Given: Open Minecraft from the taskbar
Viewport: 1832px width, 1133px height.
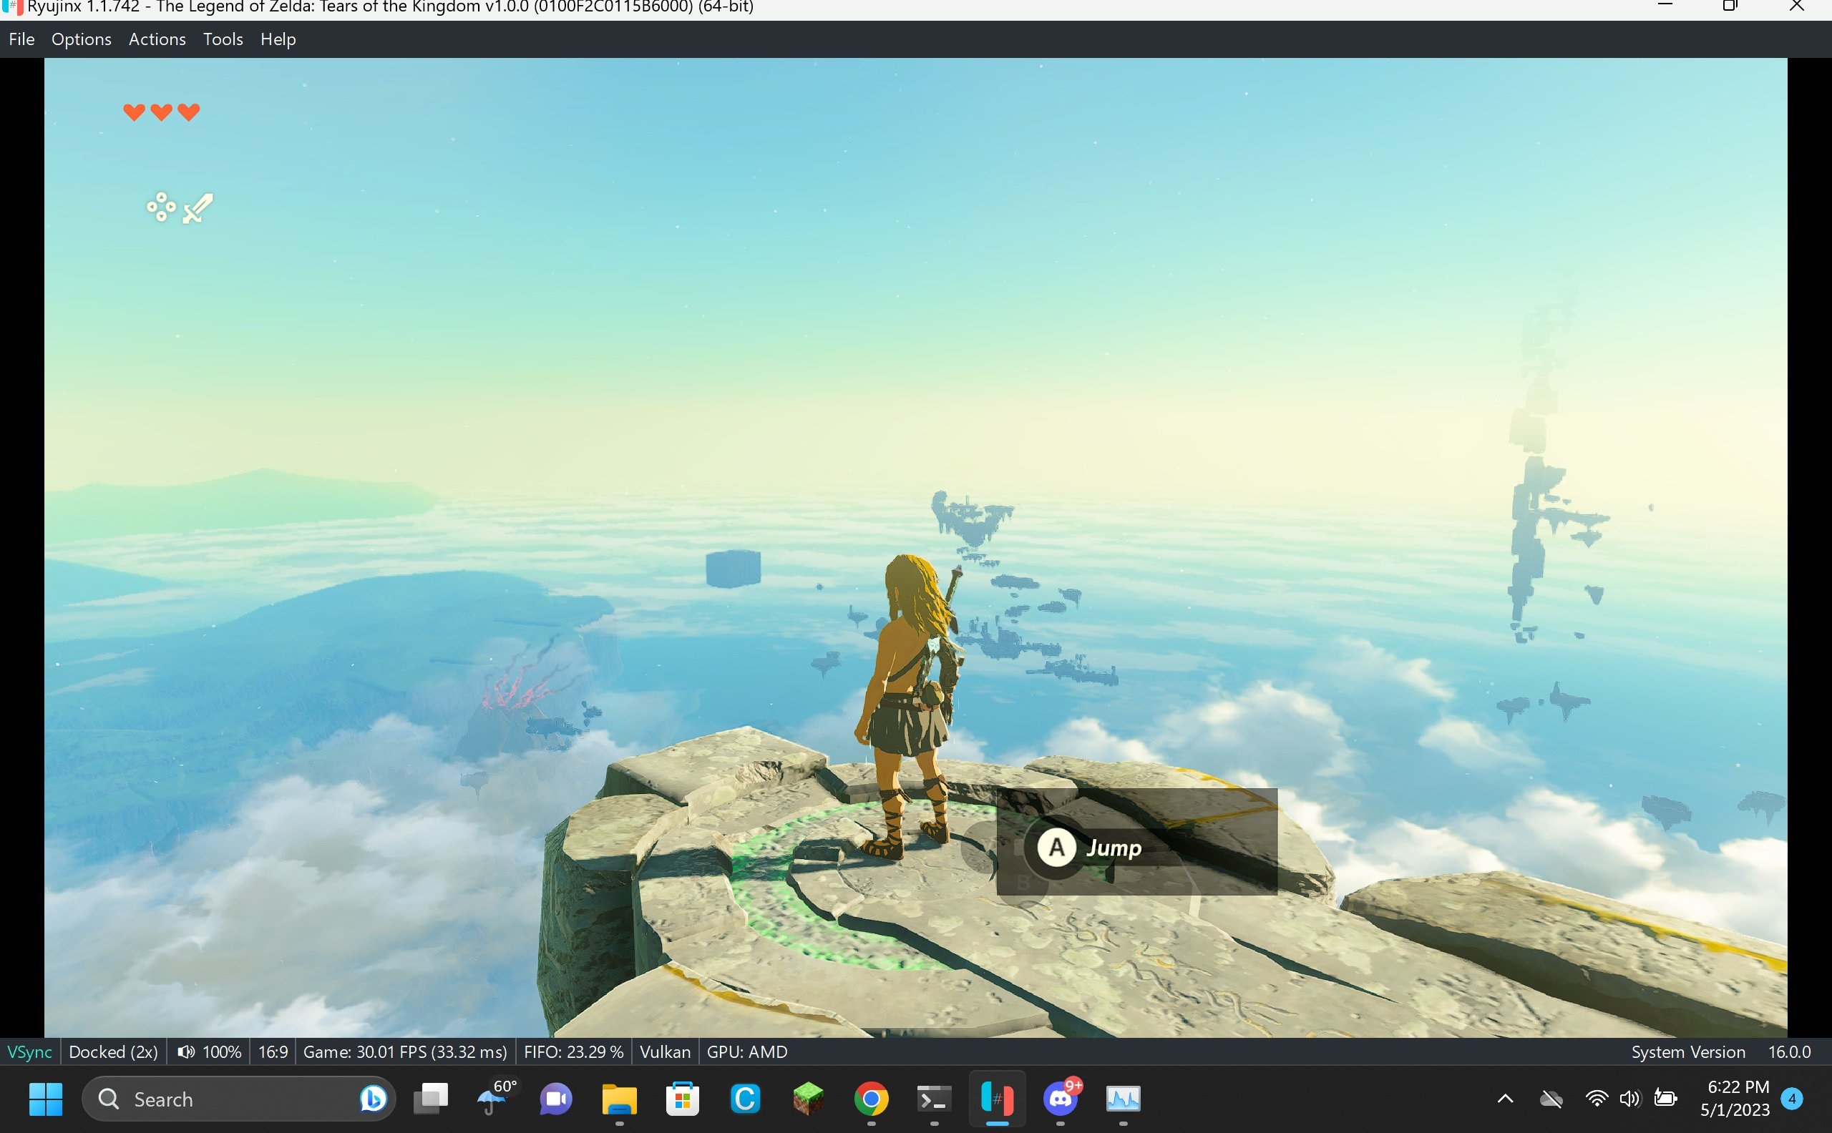Looking at the screenshot, I should (808, 1099).
